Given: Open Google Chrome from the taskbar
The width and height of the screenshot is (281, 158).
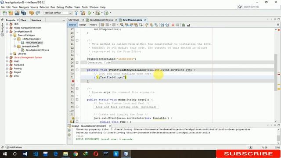Looking at the screenshot, I should click(76, 154).
